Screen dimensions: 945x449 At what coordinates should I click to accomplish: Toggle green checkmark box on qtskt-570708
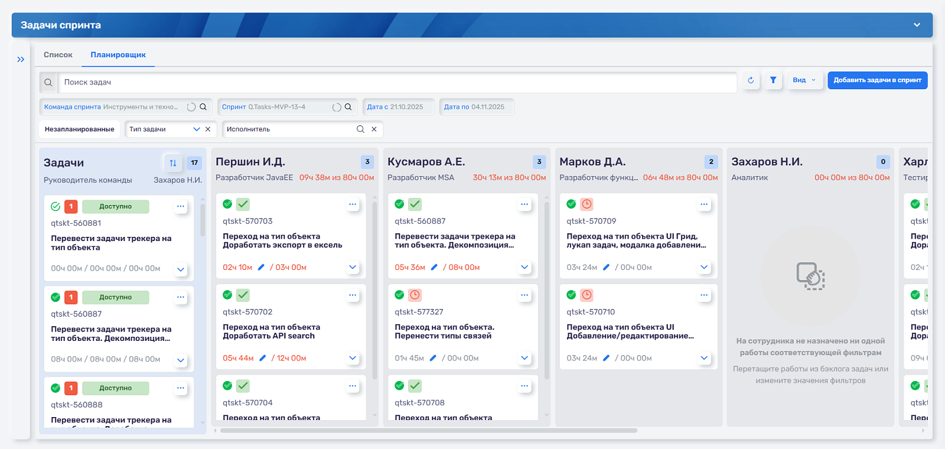coord(415,386)
